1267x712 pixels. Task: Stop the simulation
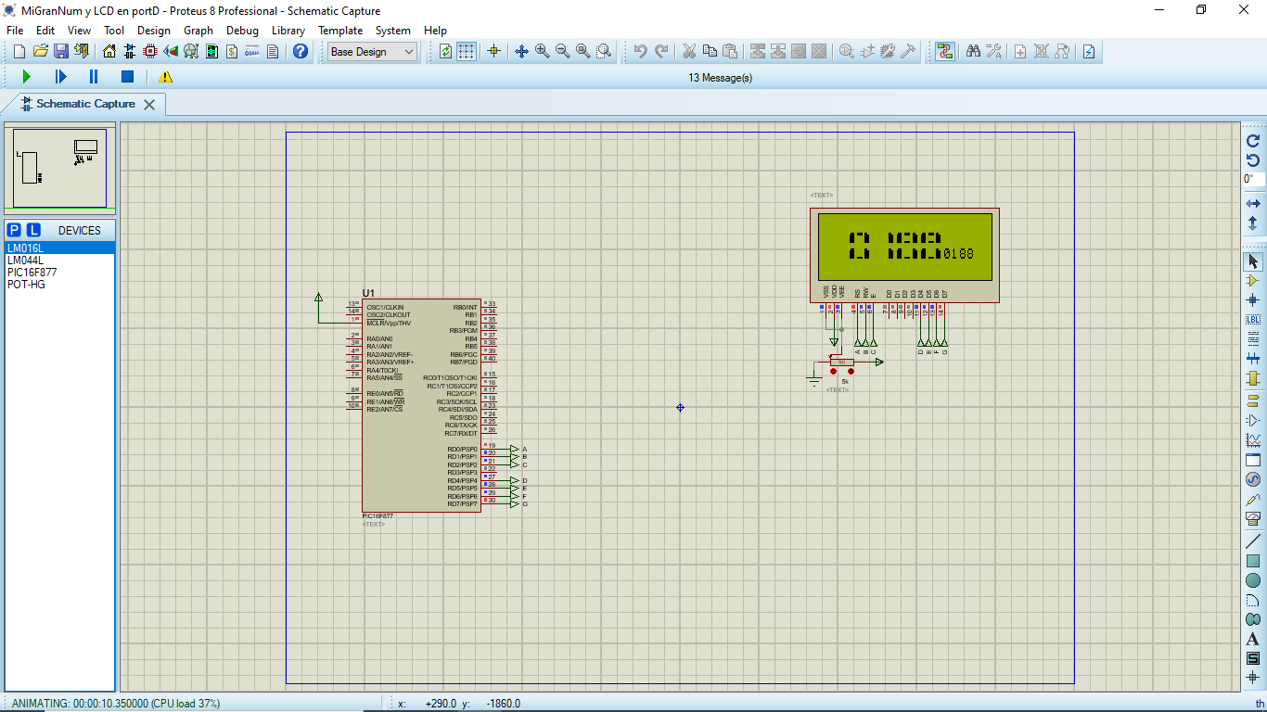pyautogui.click(x=128, y=77)
